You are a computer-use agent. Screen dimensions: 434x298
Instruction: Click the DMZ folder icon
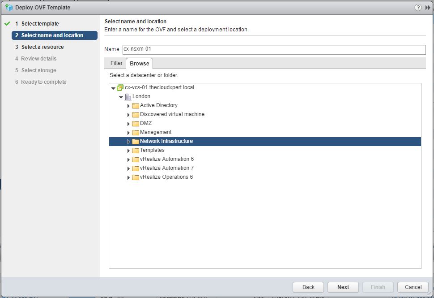pyautogui.click(x=136, y=124)
